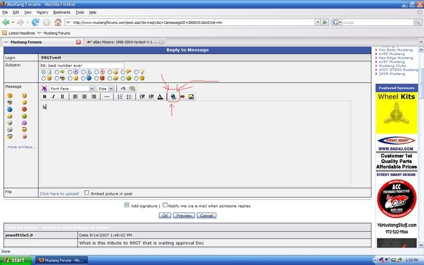Click the insert code tag icon
Screen dimensions: 424x265
pos(123,89)
